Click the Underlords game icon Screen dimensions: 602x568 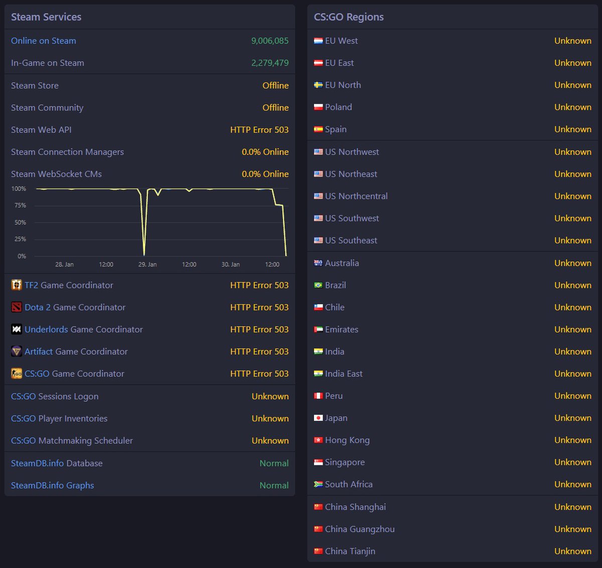[17, 329]
